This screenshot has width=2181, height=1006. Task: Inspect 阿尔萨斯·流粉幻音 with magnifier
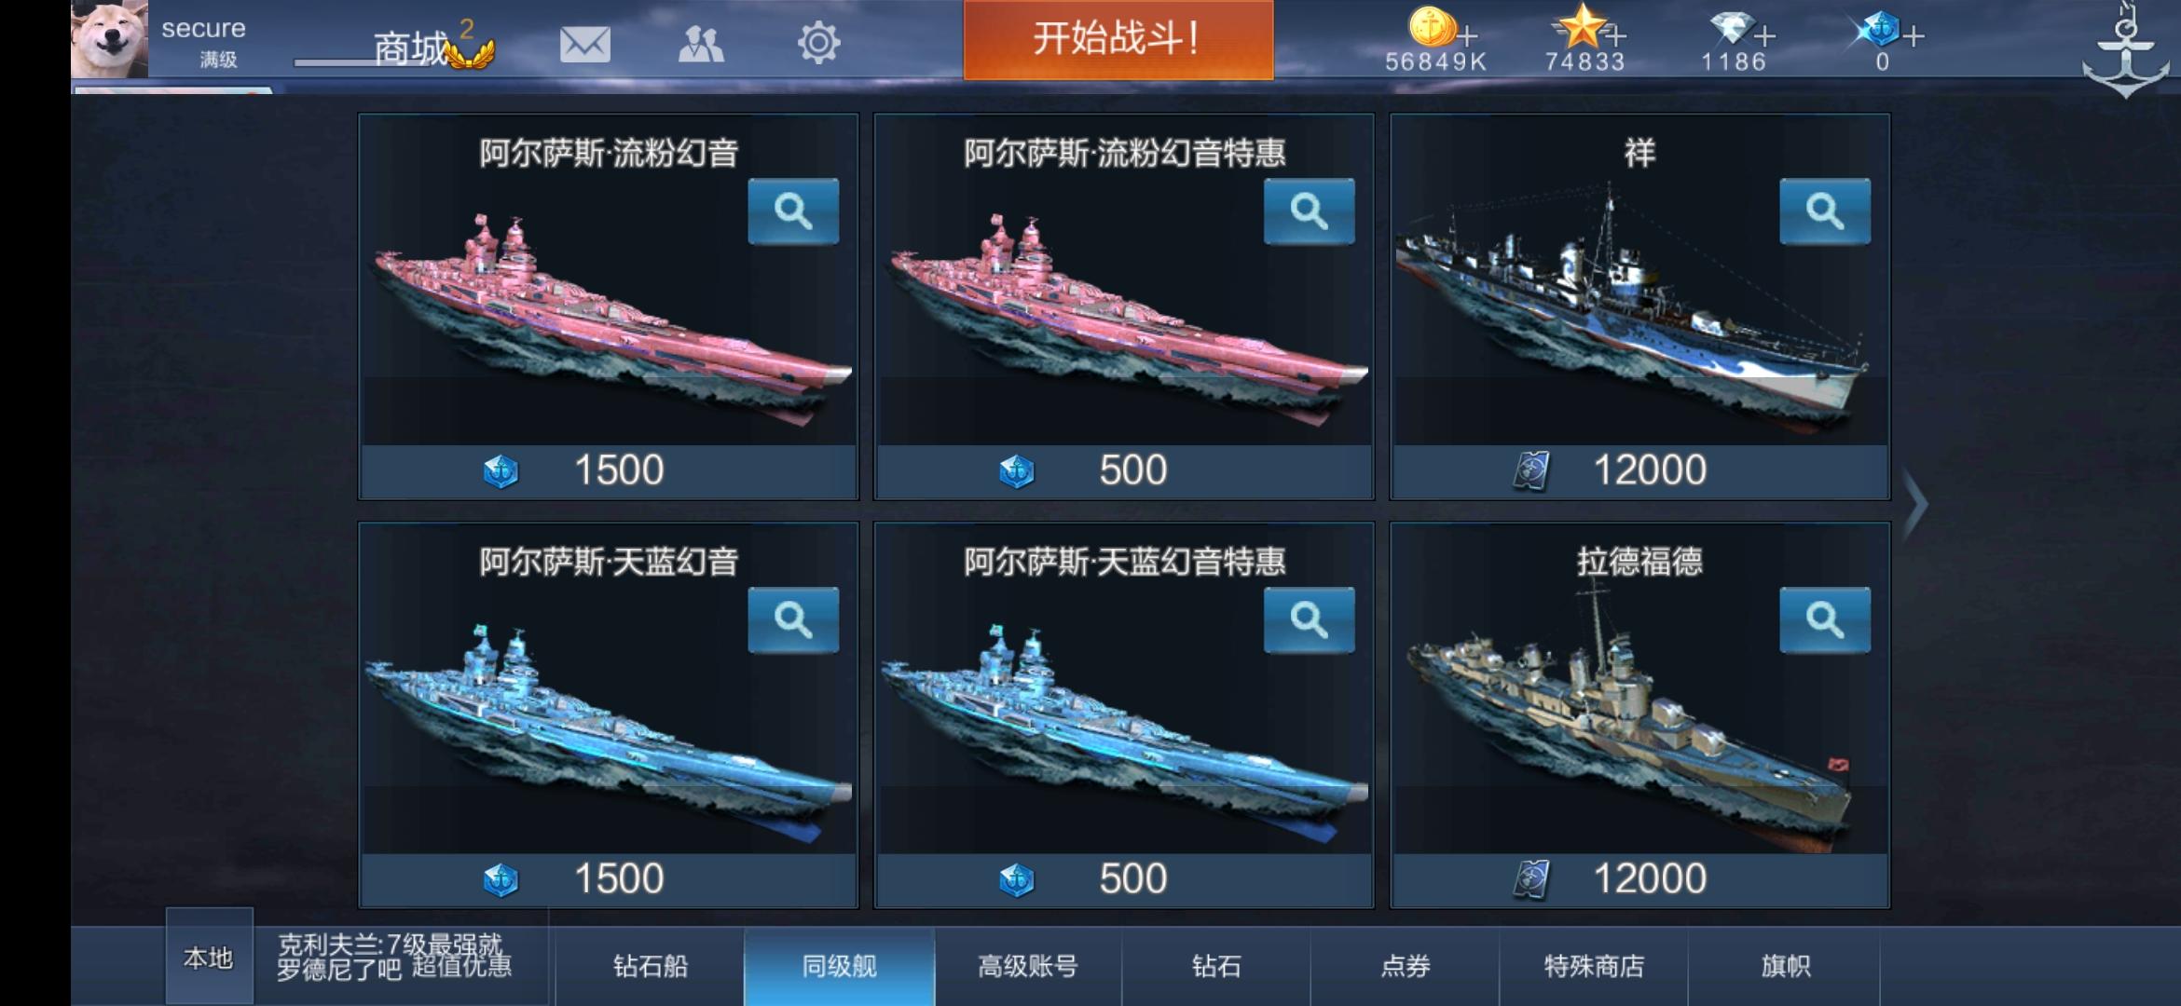(793, 211)
